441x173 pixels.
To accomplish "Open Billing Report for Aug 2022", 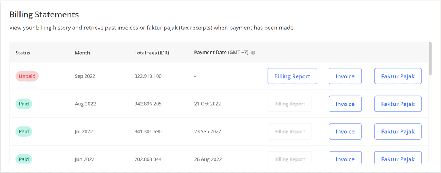I will pyautogui.click(x=290, y=104).
